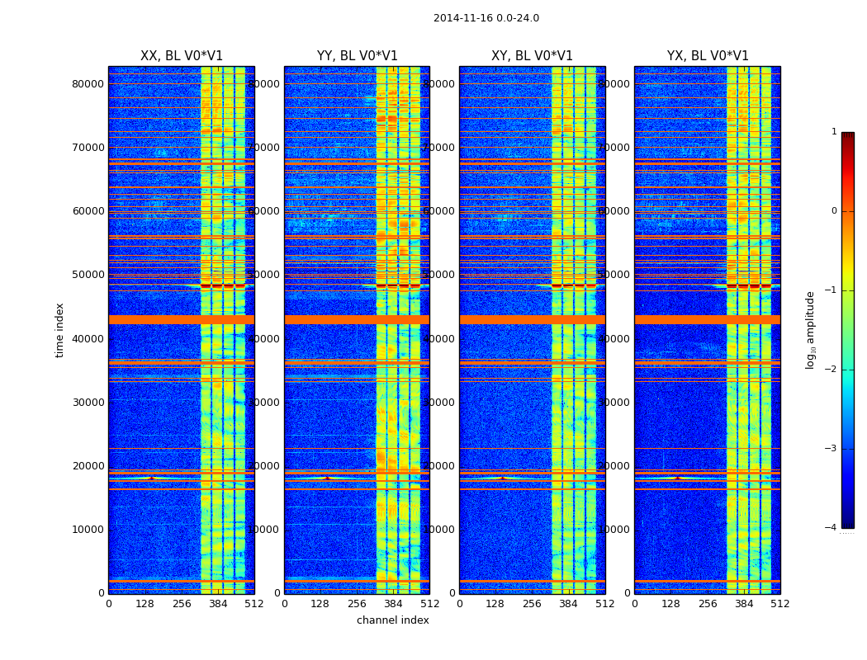Click the 512 x-axis tick under YX panel
867x660 pixels.
(x=779, y=604)
